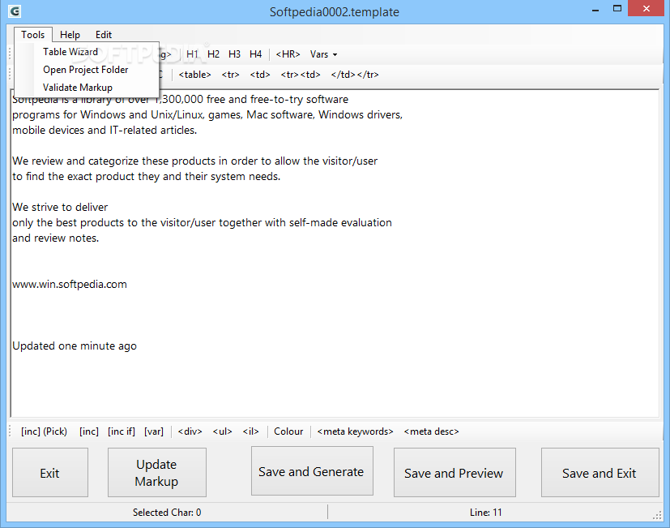Screen dimensions: 670x528
Task: Insert the <div> tag
Action: [x=190, y=431]
